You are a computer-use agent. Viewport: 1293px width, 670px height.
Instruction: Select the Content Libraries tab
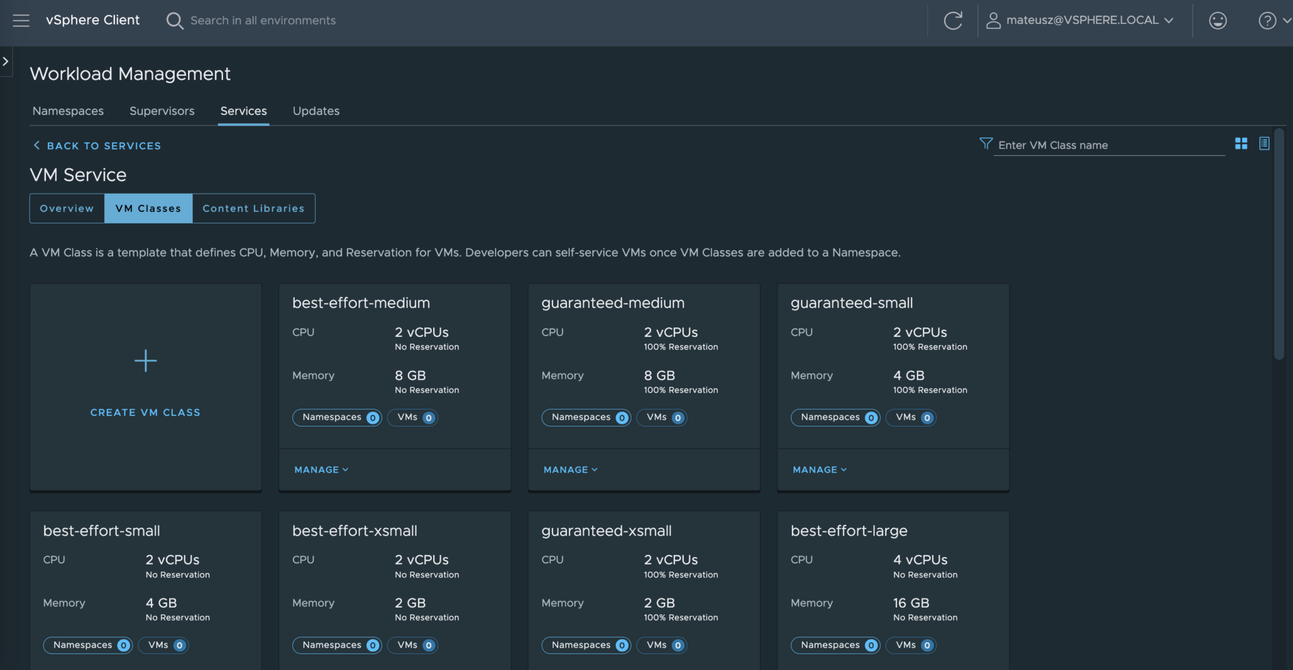click(253, 208)
